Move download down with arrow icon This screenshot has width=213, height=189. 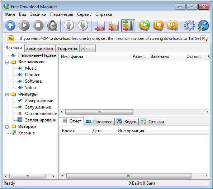(x=83, y=26)
